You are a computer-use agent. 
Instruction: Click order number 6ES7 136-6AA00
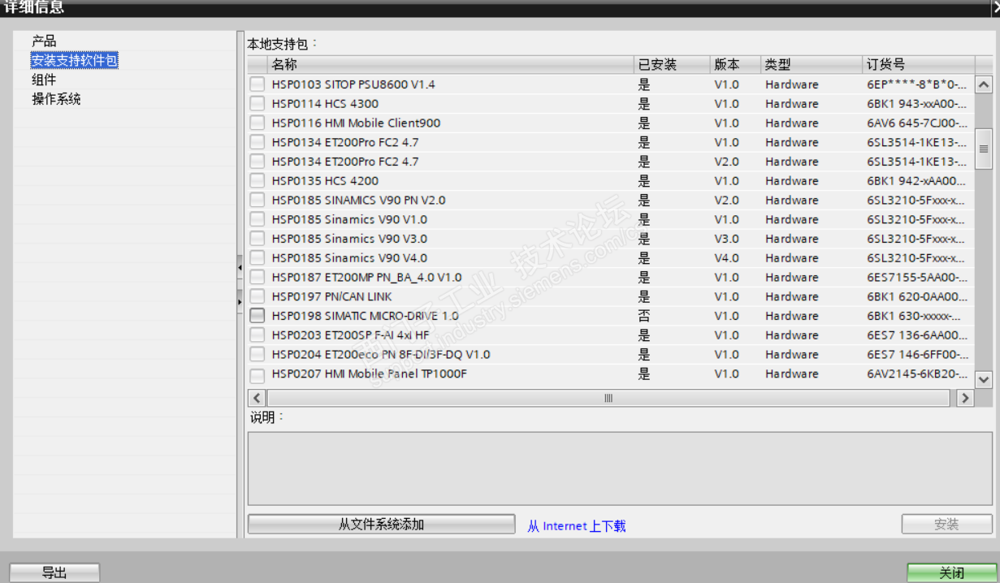click(917, 335)
